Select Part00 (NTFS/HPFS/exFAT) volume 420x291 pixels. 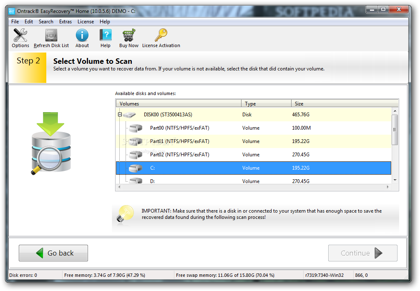(254, 128)
